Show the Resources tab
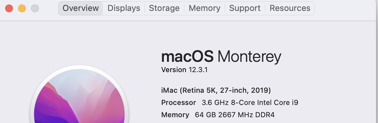Screen dimensions: 378x123 click(290, 8)
